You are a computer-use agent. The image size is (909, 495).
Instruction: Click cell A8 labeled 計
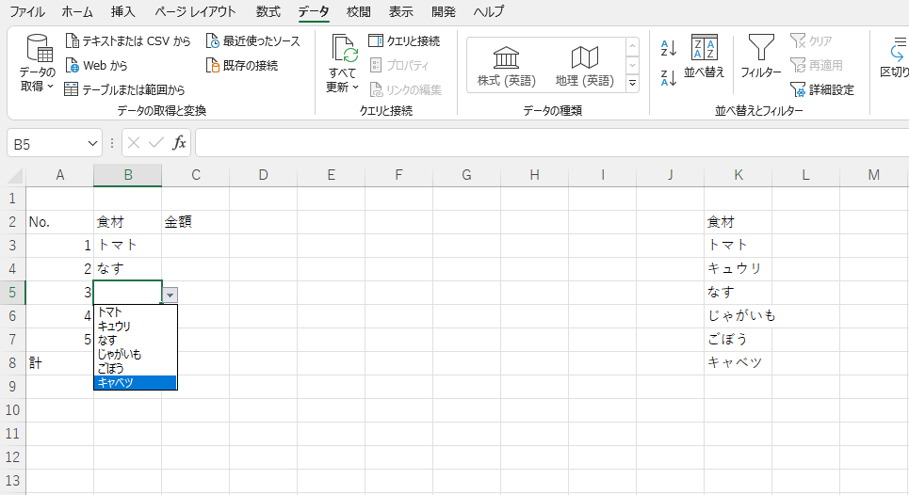pos(59,363)
